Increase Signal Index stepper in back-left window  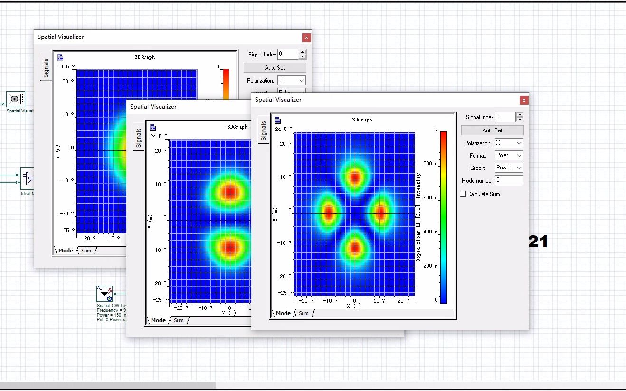302,52
